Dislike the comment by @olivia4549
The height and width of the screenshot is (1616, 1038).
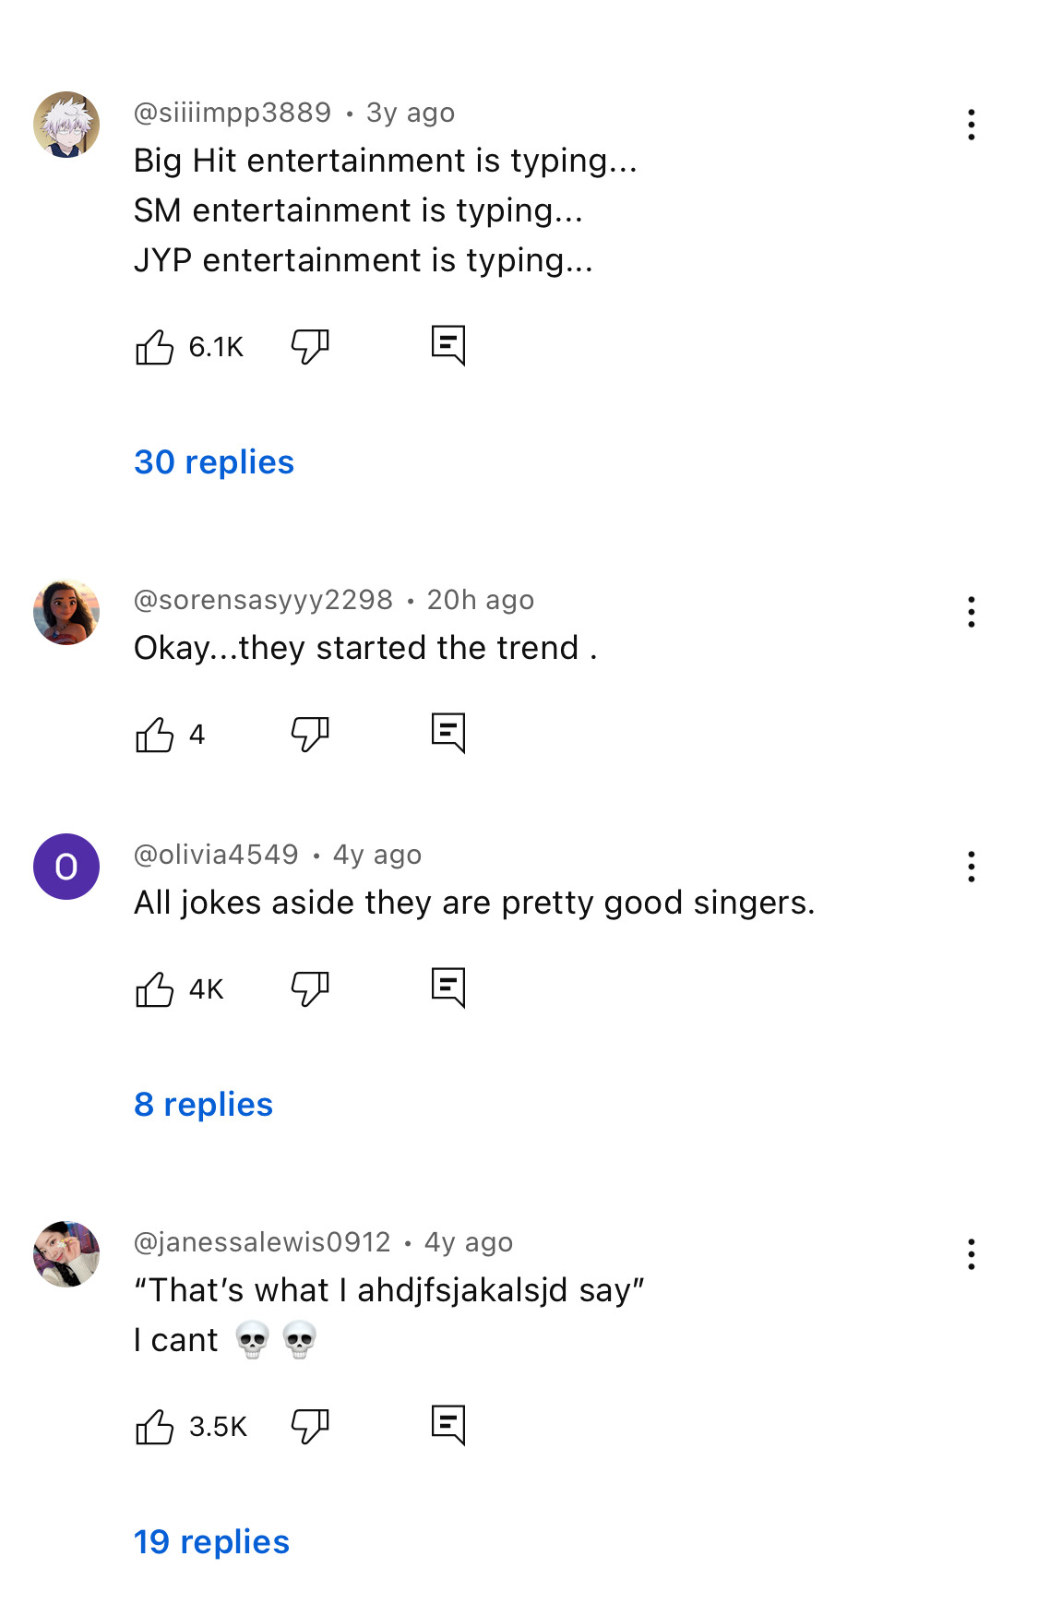click(310, 989)
